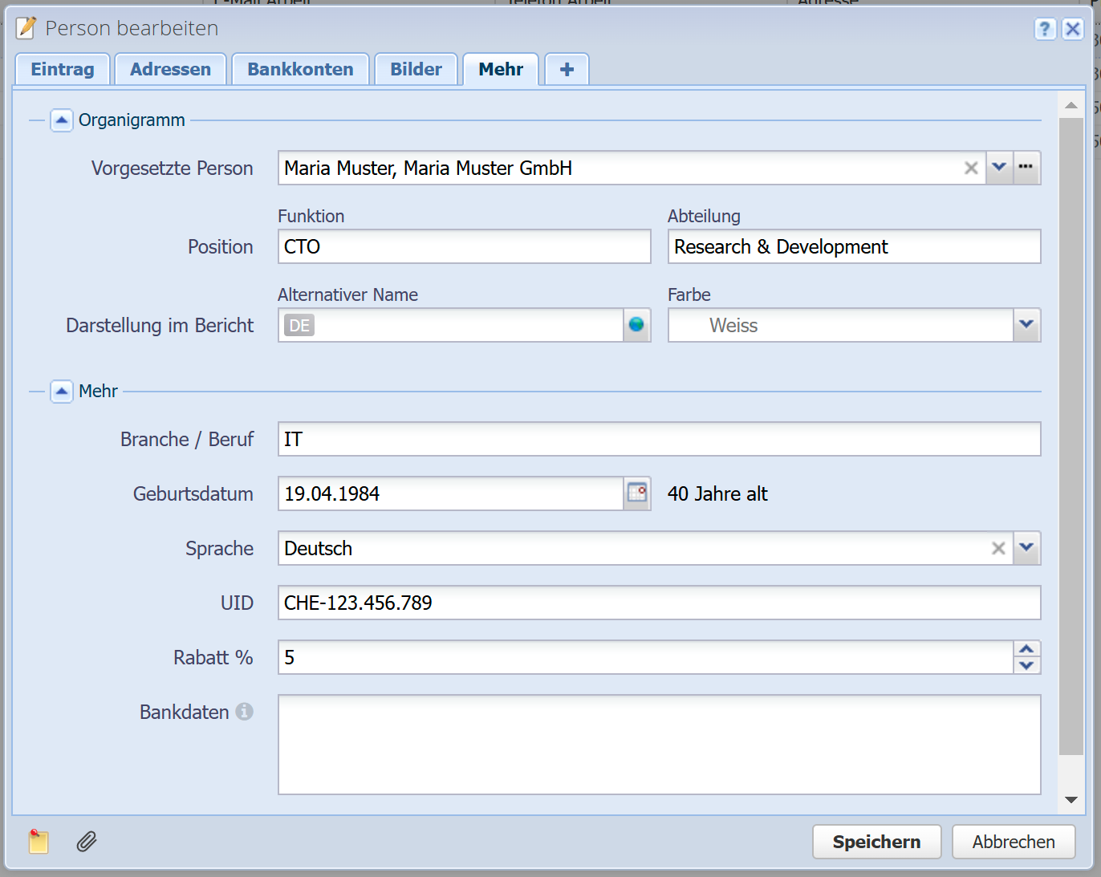Click the globe translation icon for Alternativer Name

click(x=636, y=325)
